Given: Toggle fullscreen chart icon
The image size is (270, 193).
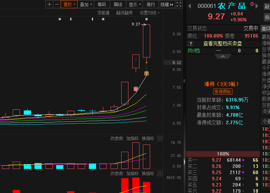Looking at the screenshot, I should tap(179, 4).
